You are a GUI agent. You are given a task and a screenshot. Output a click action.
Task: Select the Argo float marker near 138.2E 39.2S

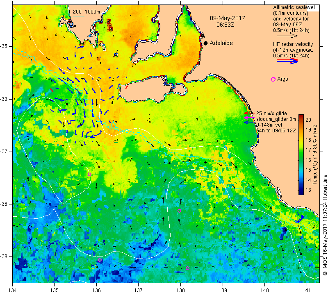click(x=187, y=268)
